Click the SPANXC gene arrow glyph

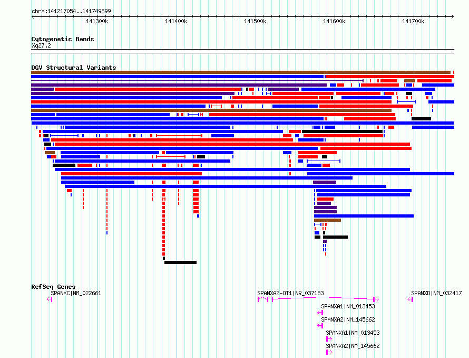pos(50,299)
